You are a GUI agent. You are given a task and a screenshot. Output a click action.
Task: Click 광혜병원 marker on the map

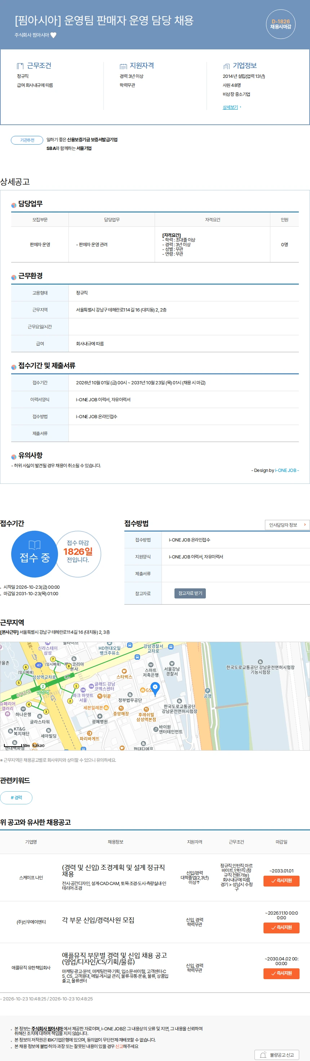tap(99, 719)
